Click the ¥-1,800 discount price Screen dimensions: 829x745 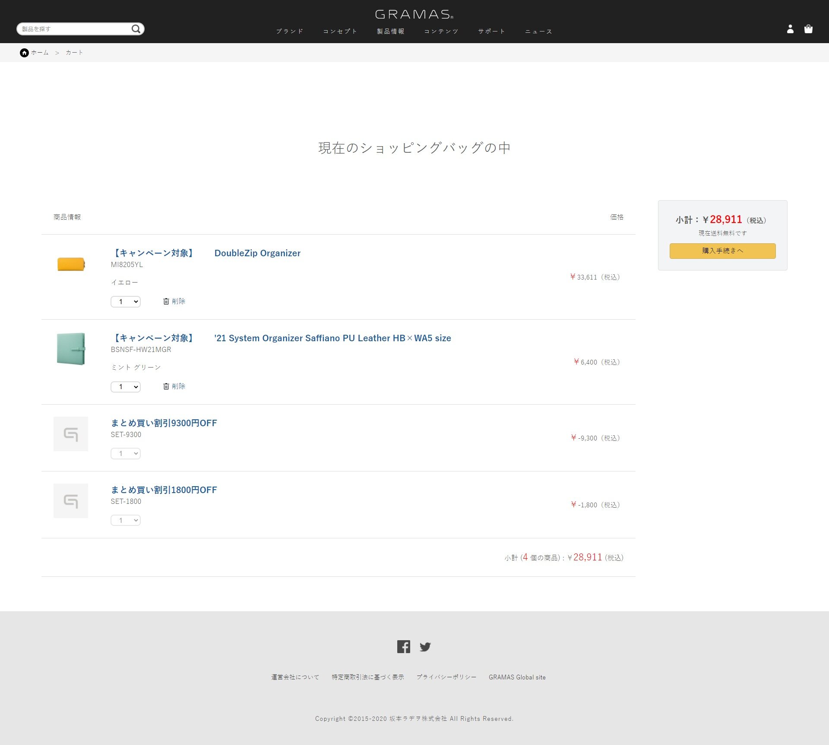595,505
